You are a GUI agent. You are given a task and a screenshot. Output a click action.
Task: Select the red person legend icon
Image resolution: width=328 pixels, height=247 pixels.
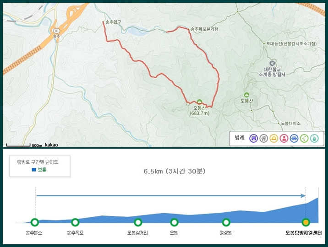click(x=284, y=138)
